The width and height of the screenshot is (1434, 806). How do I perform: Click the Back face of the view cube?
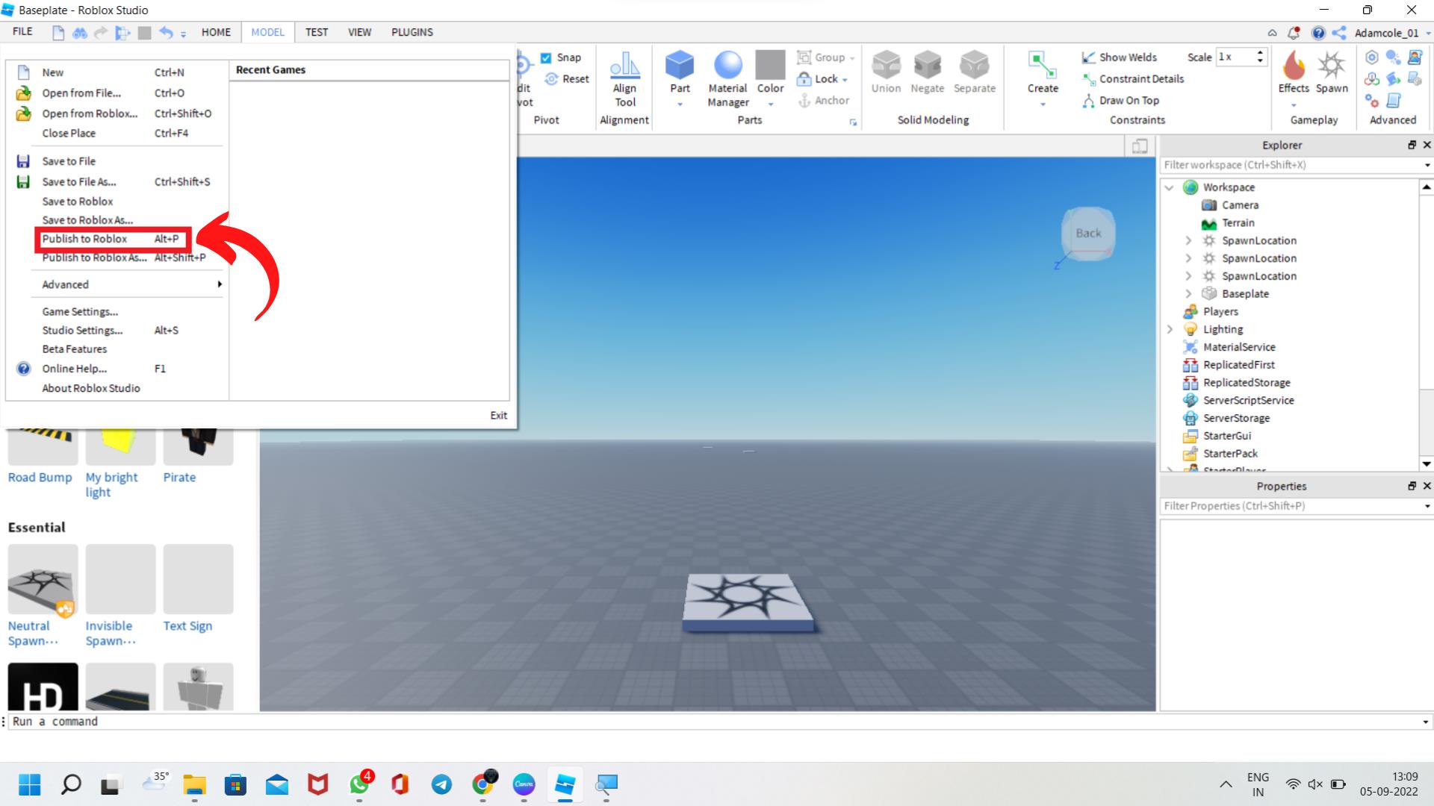pyautogui.click(x=1088, y=233)
